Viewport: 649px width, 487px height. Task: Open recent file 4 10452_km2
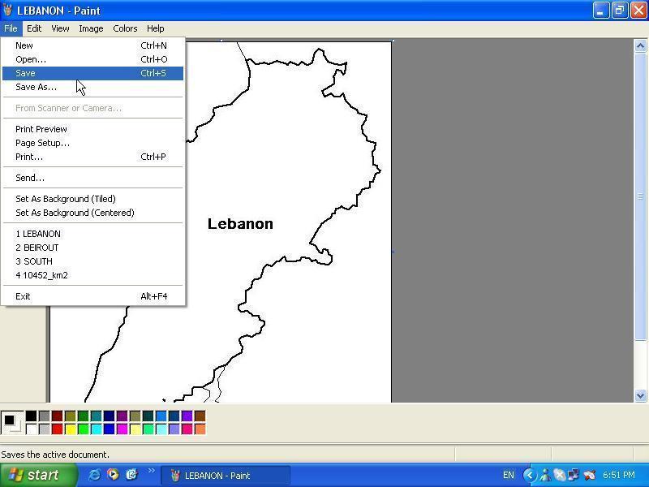click(92, 275)
